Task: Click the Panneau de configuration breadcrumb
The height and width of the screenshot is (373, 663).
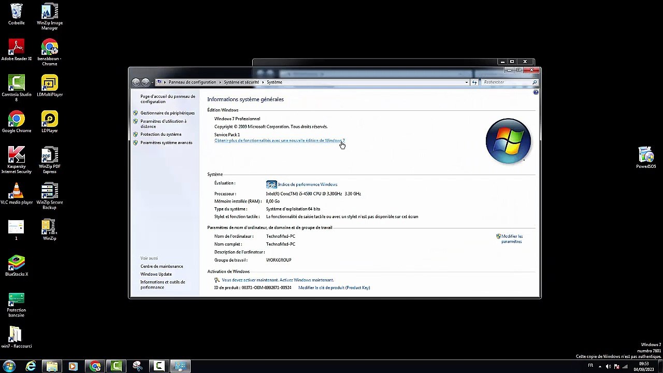Action: [192, 82]
